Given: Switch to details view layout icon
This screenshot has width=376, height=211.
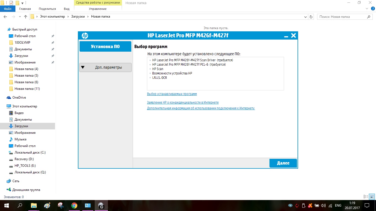Looking at the screenshot, I should tap(366, 197).
